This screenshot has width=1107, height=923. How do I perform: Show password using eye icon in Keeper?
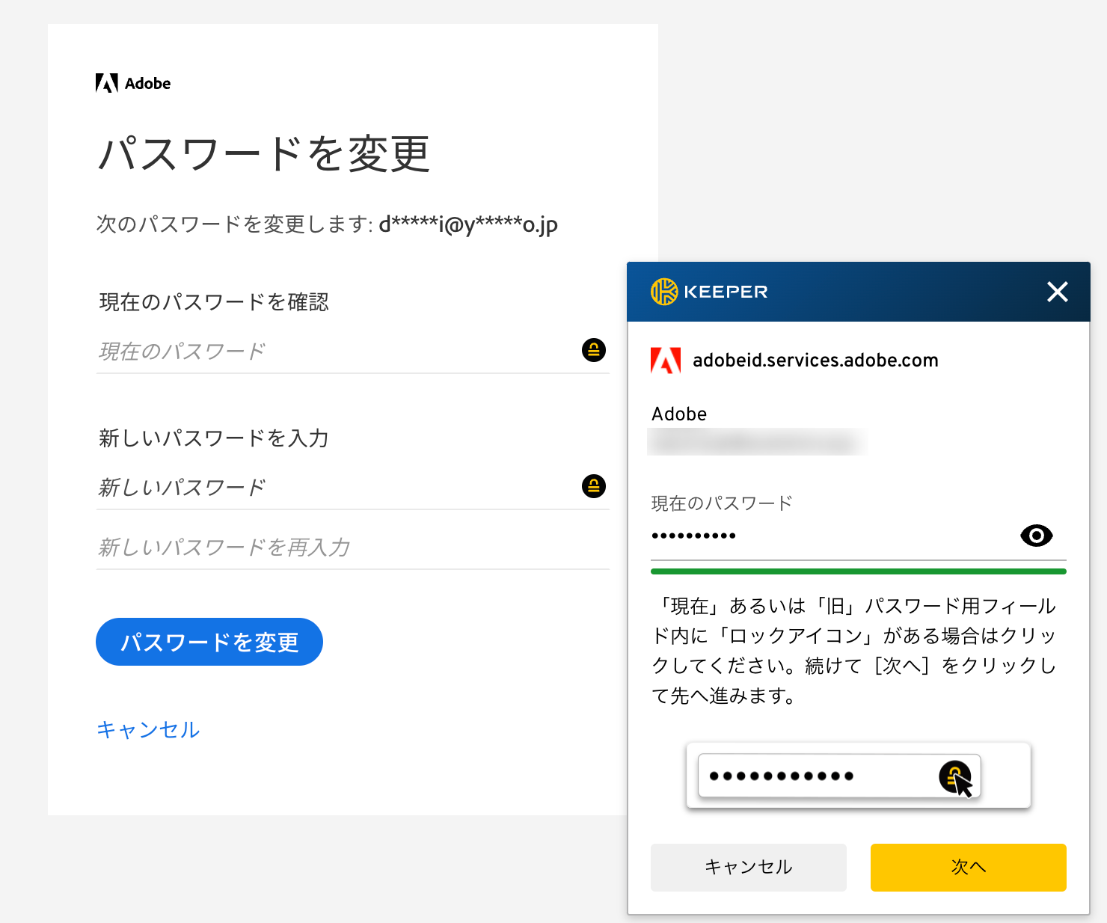pyautogui.click(x=1036, y=536)
